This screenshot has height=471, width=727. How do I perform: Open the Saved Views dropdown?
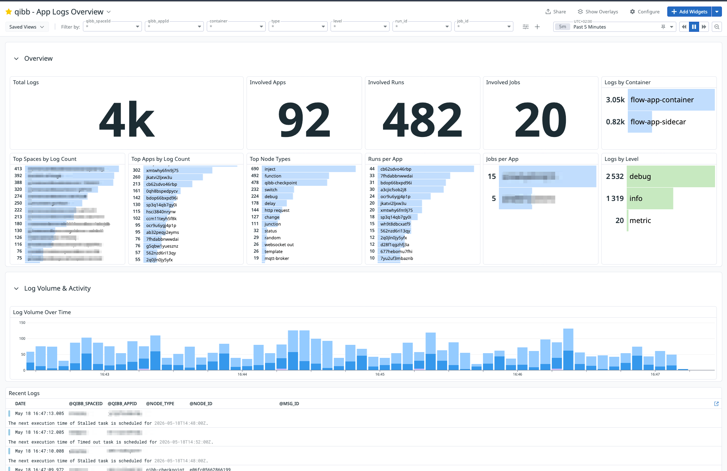[x=27, y=27]
